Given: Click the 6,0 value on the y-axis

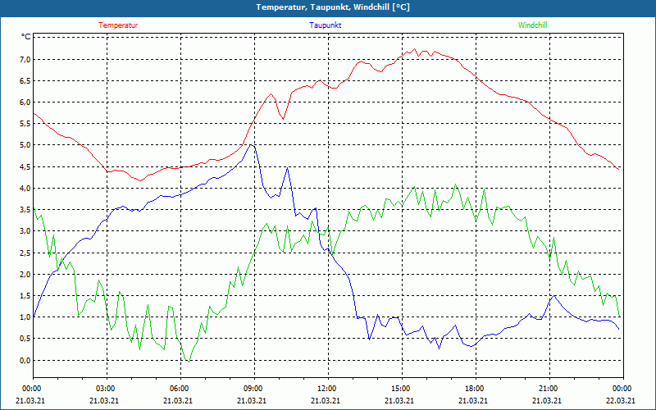Looking at the screenshot, I should (26, 102).
